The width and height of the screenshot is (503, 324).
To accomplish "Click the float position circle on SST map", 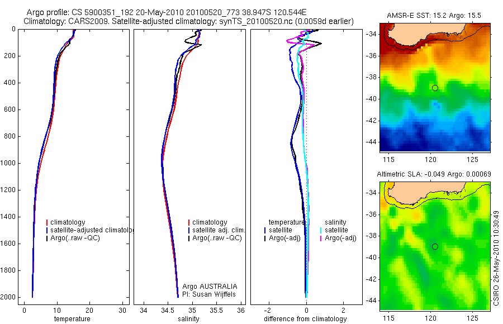I will 435,88.
